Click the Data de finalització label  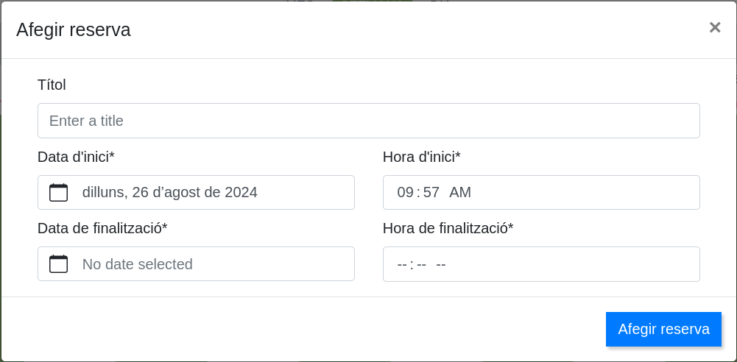(x=102, y=228)
